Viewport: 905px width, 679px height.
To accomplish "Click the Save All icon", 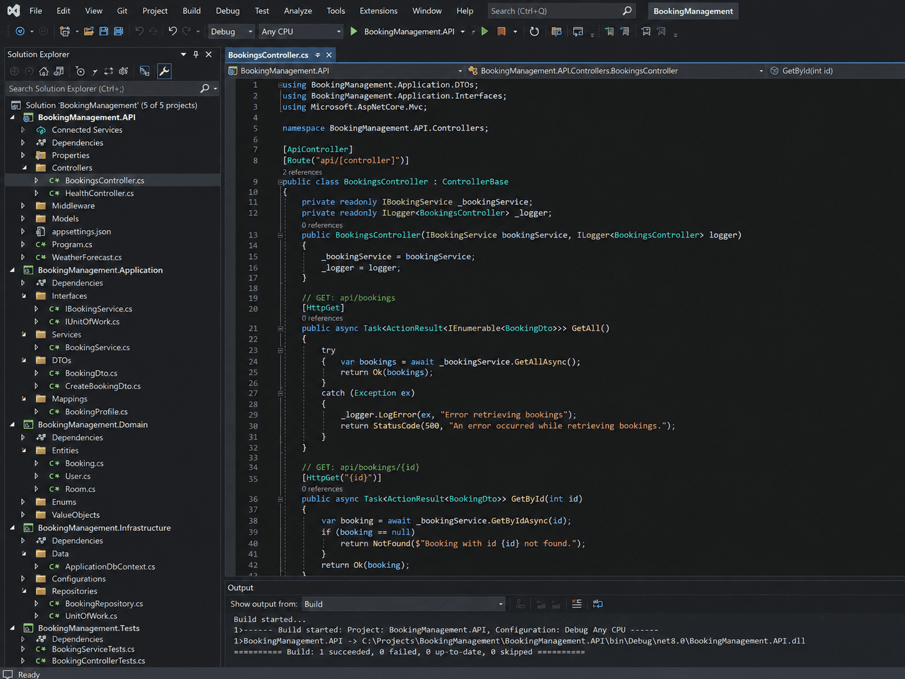I will point(118,31).
